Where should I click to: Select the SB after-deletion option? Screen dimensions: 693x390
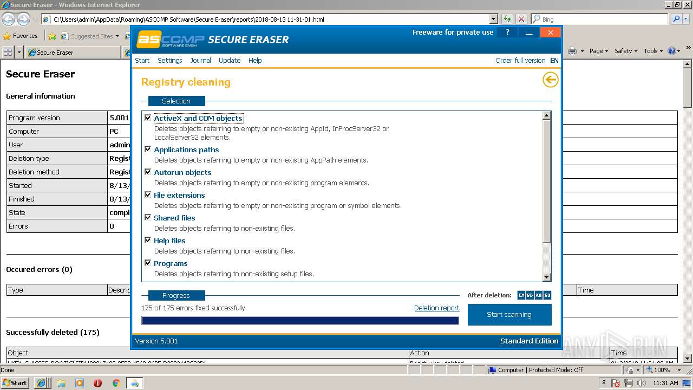[547, 295]
